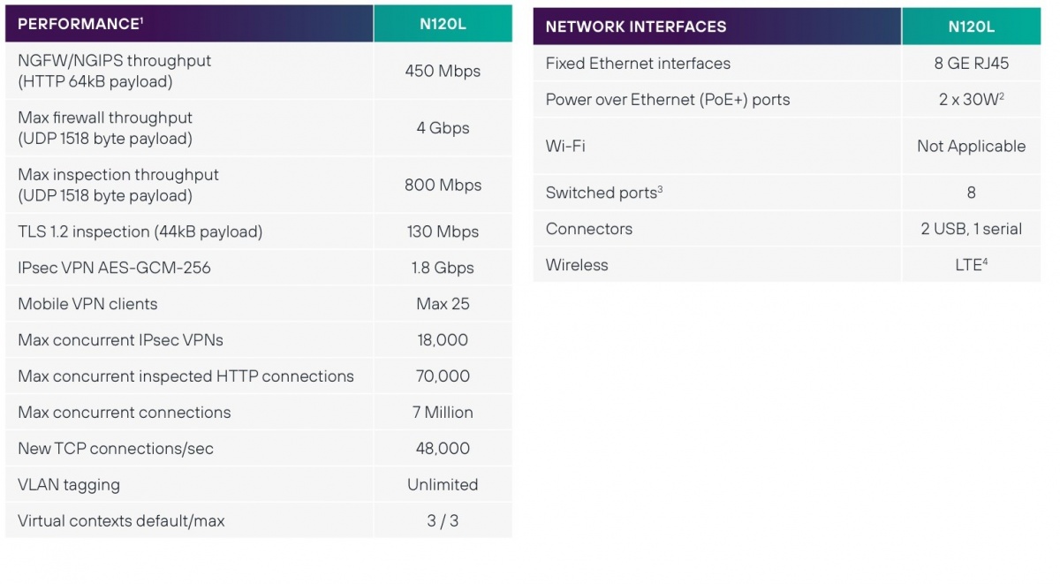Click the 800 Mbps inspection throughput value

coord(443,186)
